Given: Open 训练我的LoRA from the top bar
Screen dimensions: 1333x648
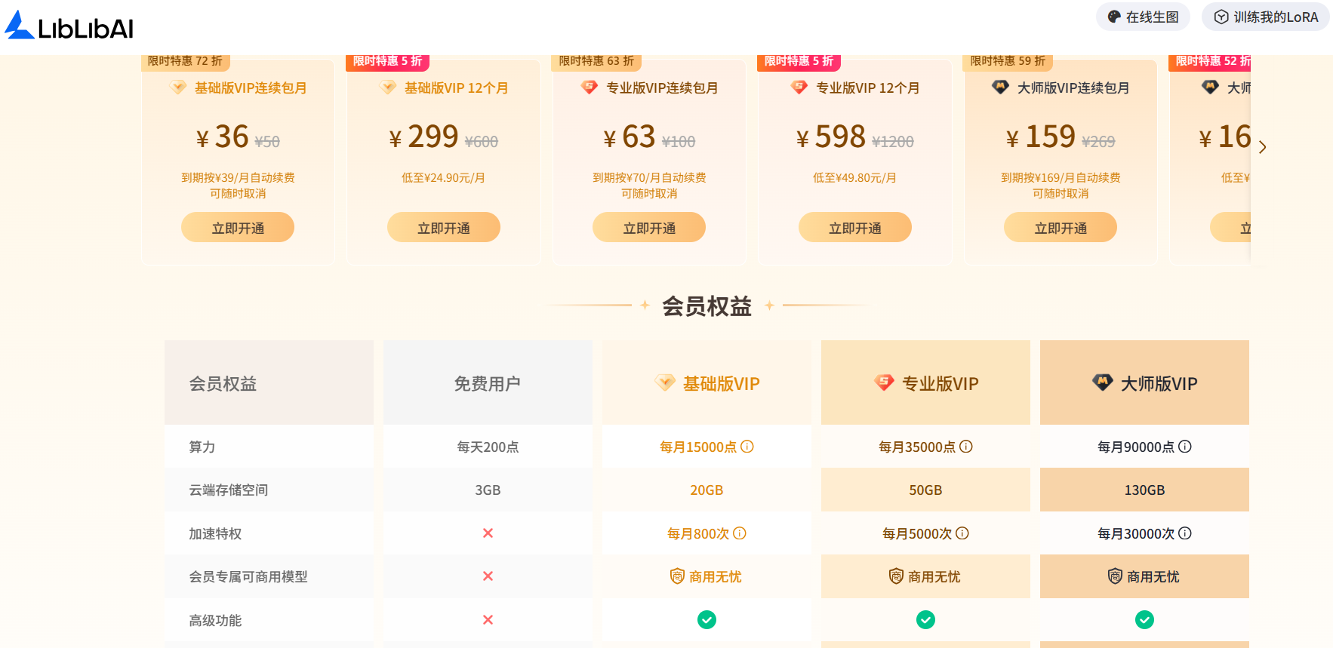Looking at the screenshot, I should [1265, 16].
